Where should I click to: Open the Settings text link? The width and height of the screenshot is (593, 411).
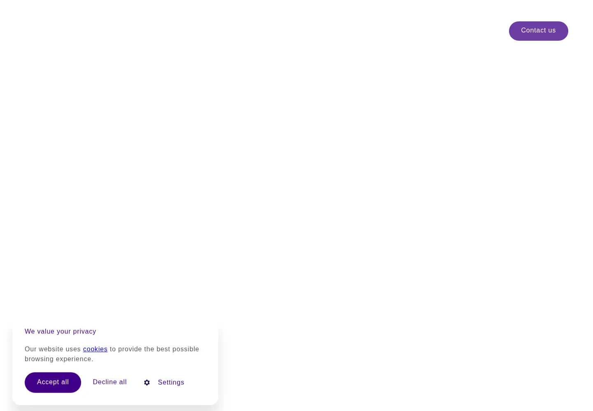tap(171, 383)
